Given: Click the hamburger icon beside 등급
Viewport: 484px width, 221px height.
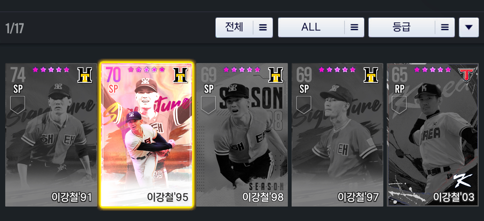Looking at the screenshot, I should 445,27.
